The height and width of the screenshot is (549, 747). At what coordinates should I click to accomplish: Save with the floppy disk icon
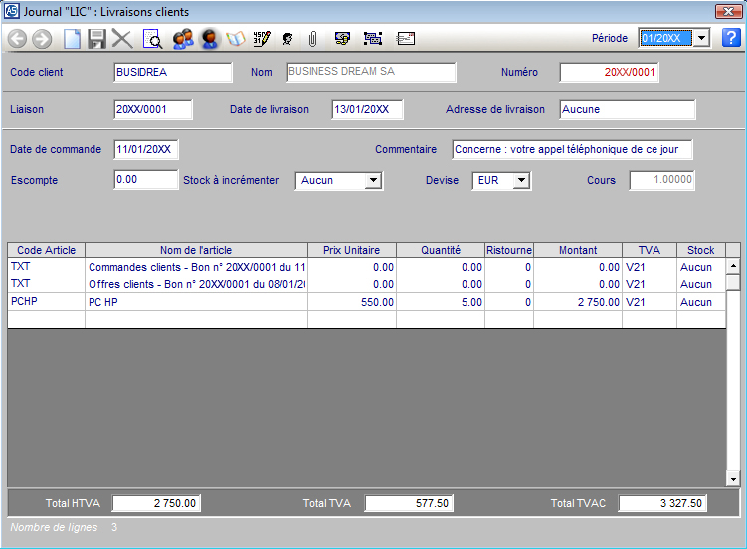tap(96, 39)
